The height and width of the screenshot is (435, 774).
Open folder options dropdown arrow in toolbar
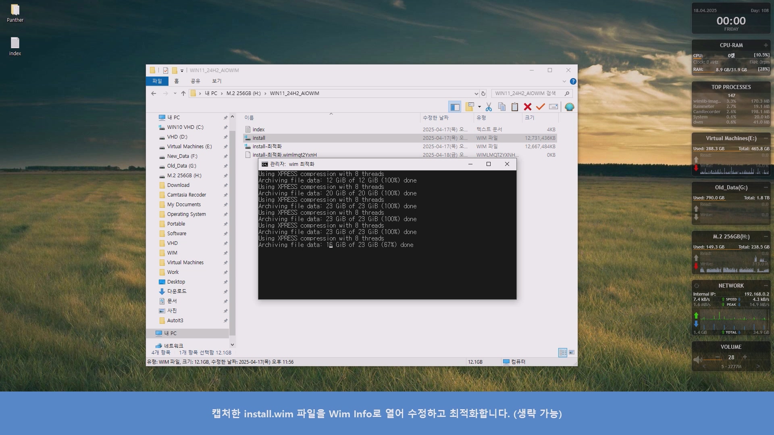click(x=479, y=107)
